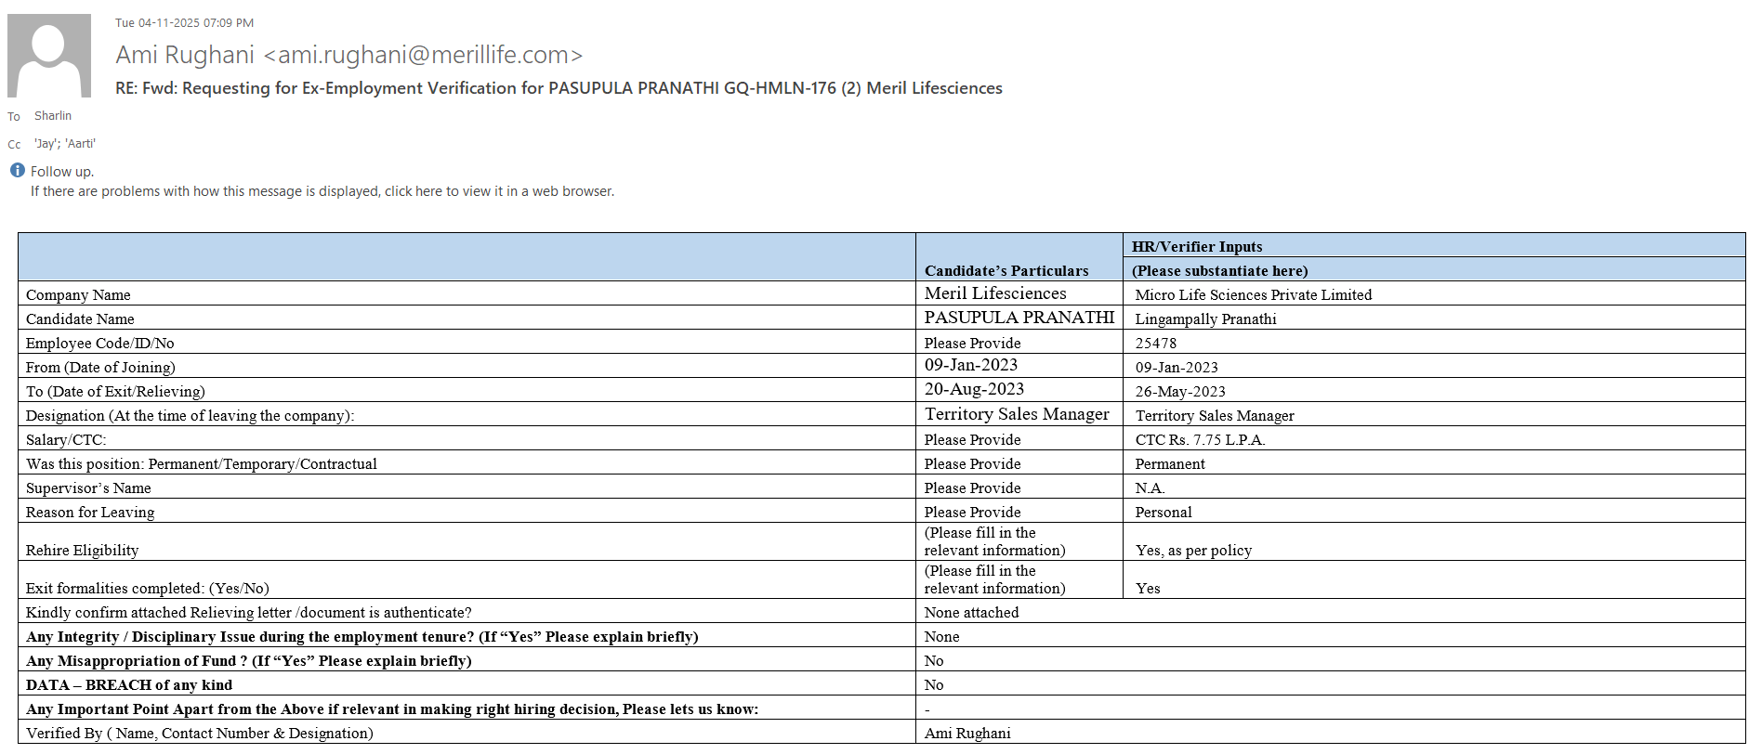Click the 'Company Name' row label

78,295
